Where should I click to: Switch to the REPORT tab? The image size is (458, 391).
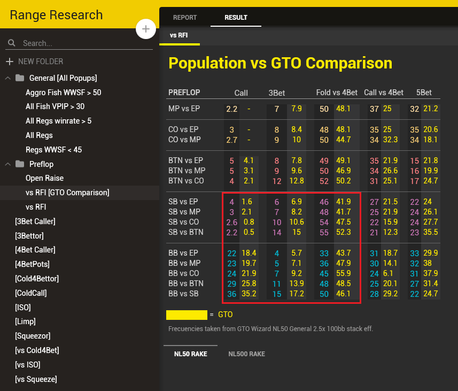point(185,18)
